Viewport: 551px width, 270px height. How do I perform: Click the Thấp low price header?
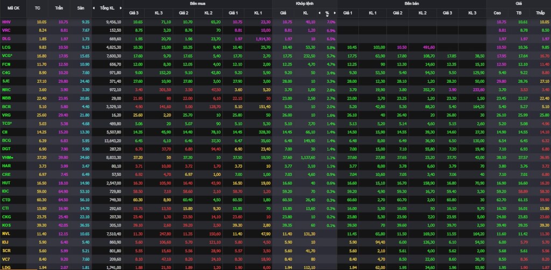click(x=540, y=13)
